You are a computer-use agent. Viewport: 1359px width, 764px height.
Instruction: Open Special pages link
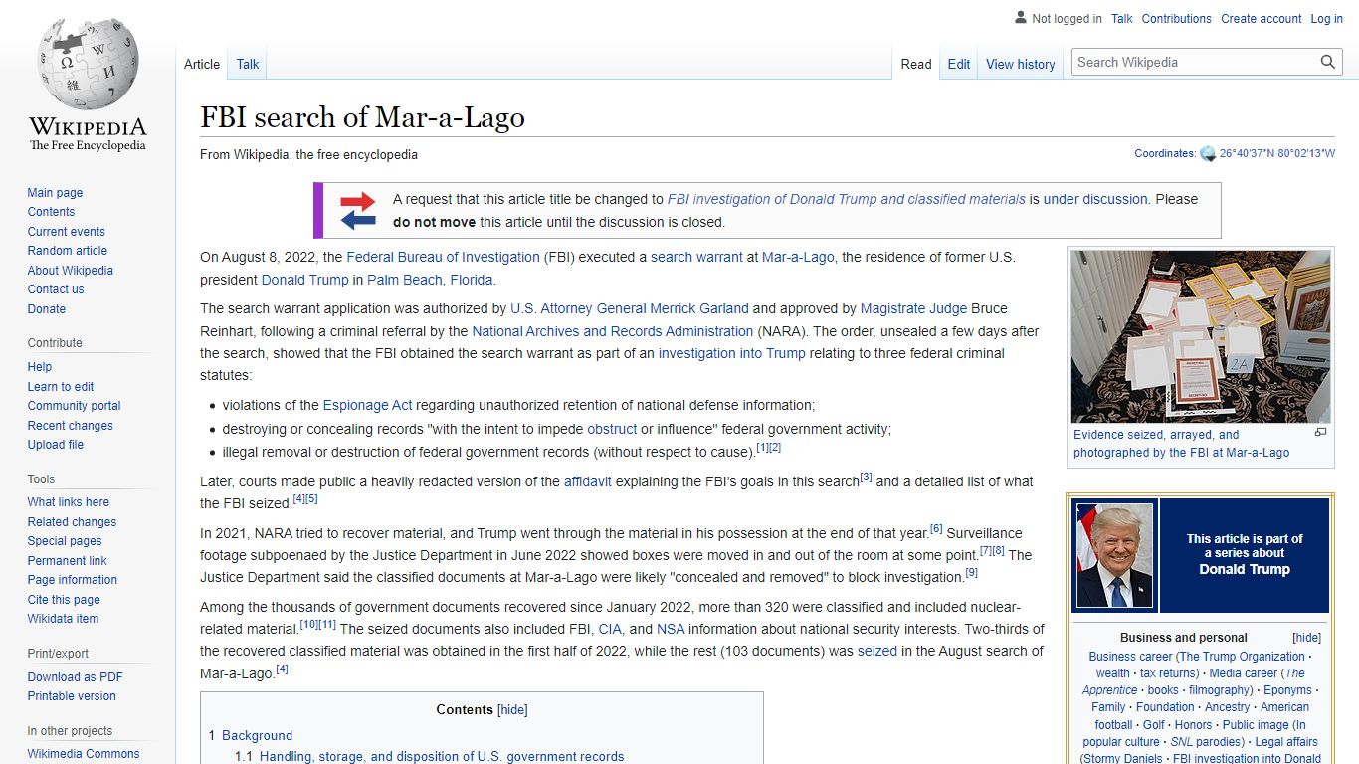64,541
